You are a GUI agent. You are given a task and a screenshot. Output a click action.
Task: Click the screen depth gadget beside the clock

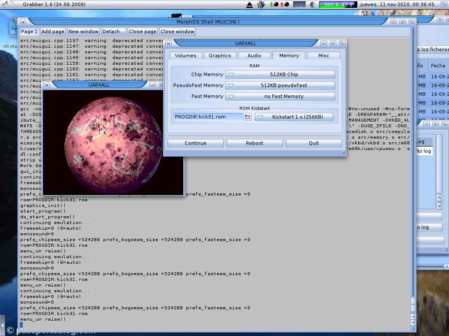(x=443, y=4)
